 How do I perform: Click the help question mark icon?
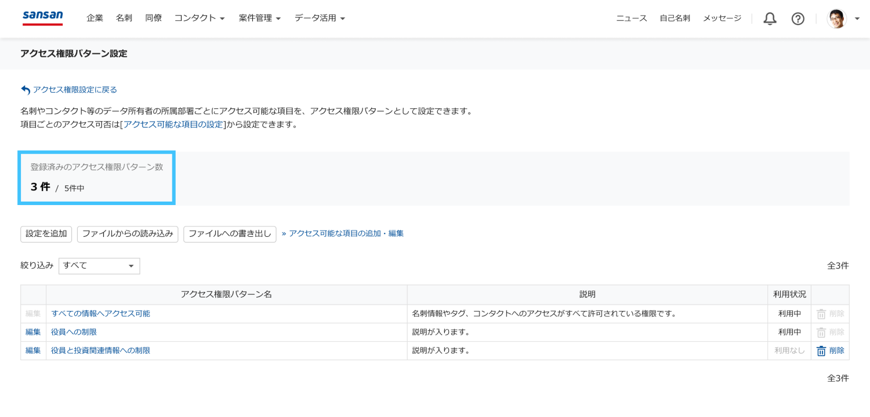[797, 19]
